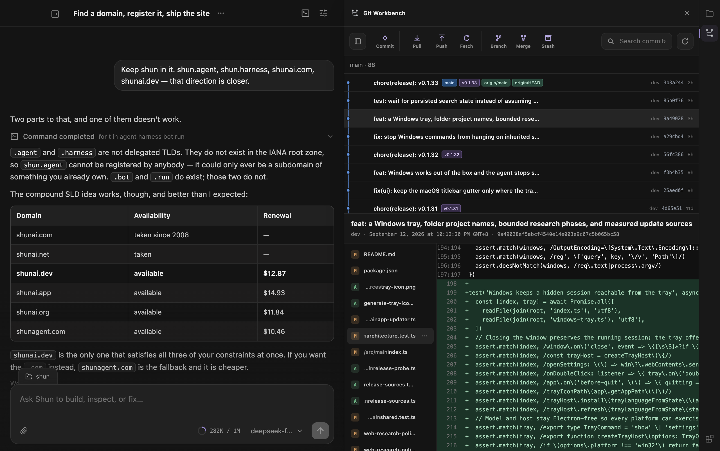Screen dimensions: 720x451
Task: Focus the Search commits field
Action: coord(636,41)
